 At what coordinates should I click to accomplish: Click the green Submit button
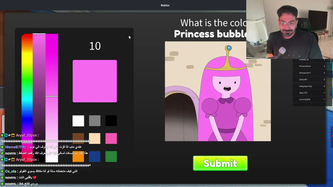pyautogui.click(x=220, y=163)
